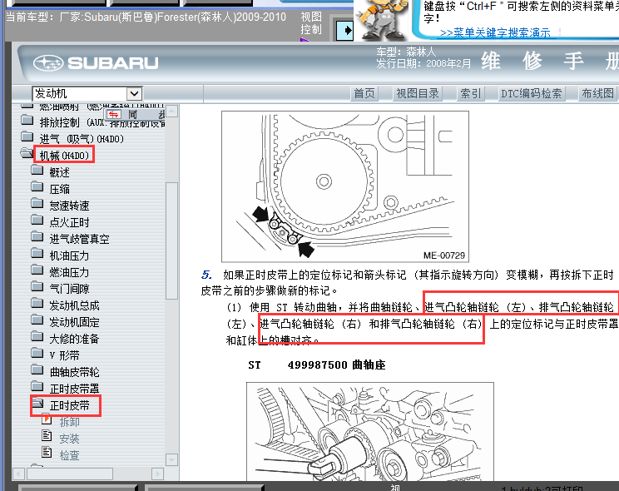Click the tensioner tool illustration
The image size is (619, 491).
click(370, 431)
